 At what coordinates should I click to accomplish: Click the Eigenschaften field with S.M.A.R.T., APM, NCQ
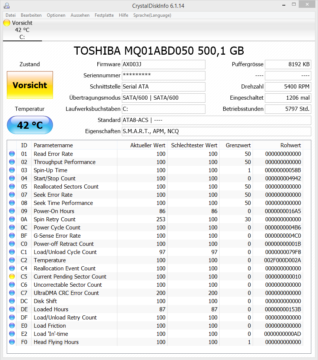(217, 131)
